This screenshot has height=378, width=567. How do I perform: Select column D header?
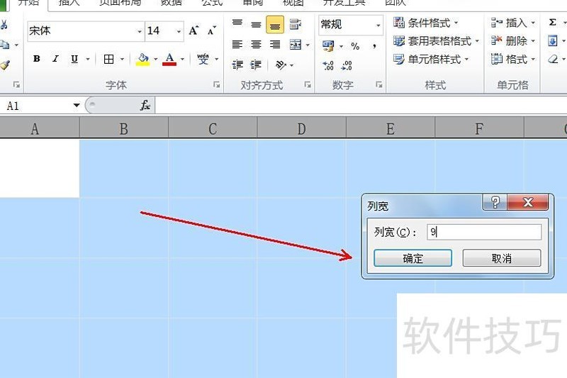click(302, 128)
